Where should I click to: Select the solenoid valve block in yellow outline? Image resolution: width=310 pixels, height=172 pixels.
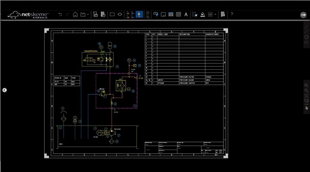pyautogui.click(x=98, y=59)
